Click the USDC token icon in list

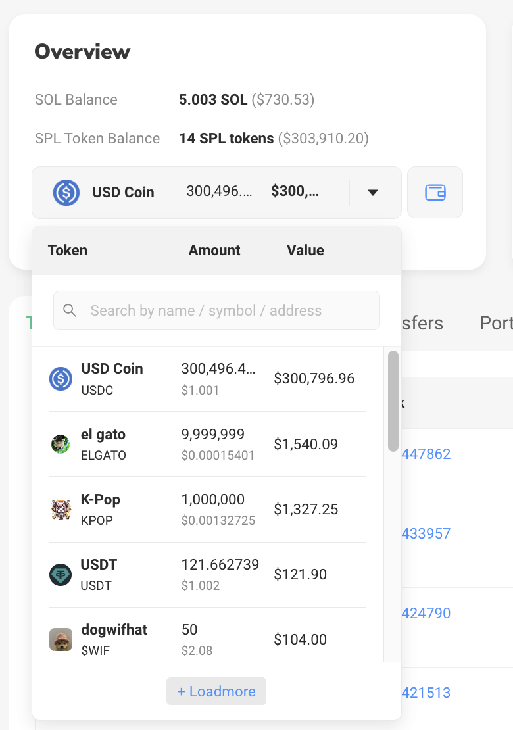(61, 379)
